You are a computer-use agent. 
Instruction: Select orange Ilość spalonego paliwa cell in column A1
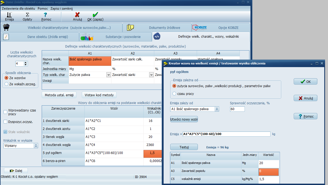[x=90, y=61]
